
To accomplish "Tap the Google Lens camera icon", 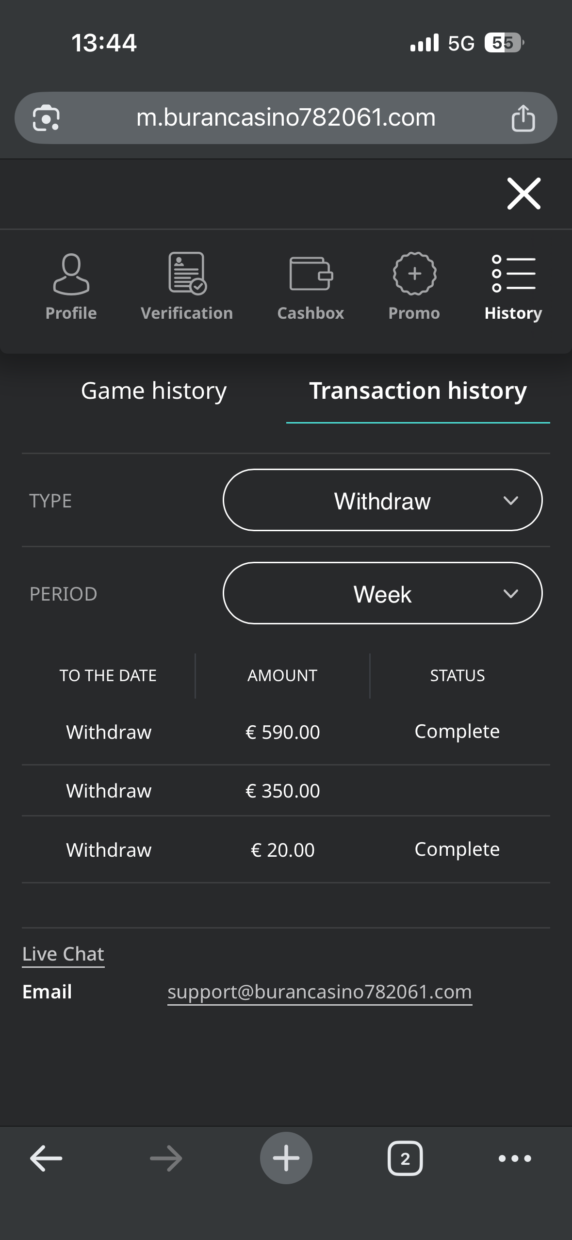I will (x=46, y=118).
